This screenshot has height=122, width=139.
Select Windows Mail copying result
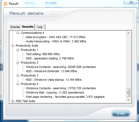coord(55,92)
